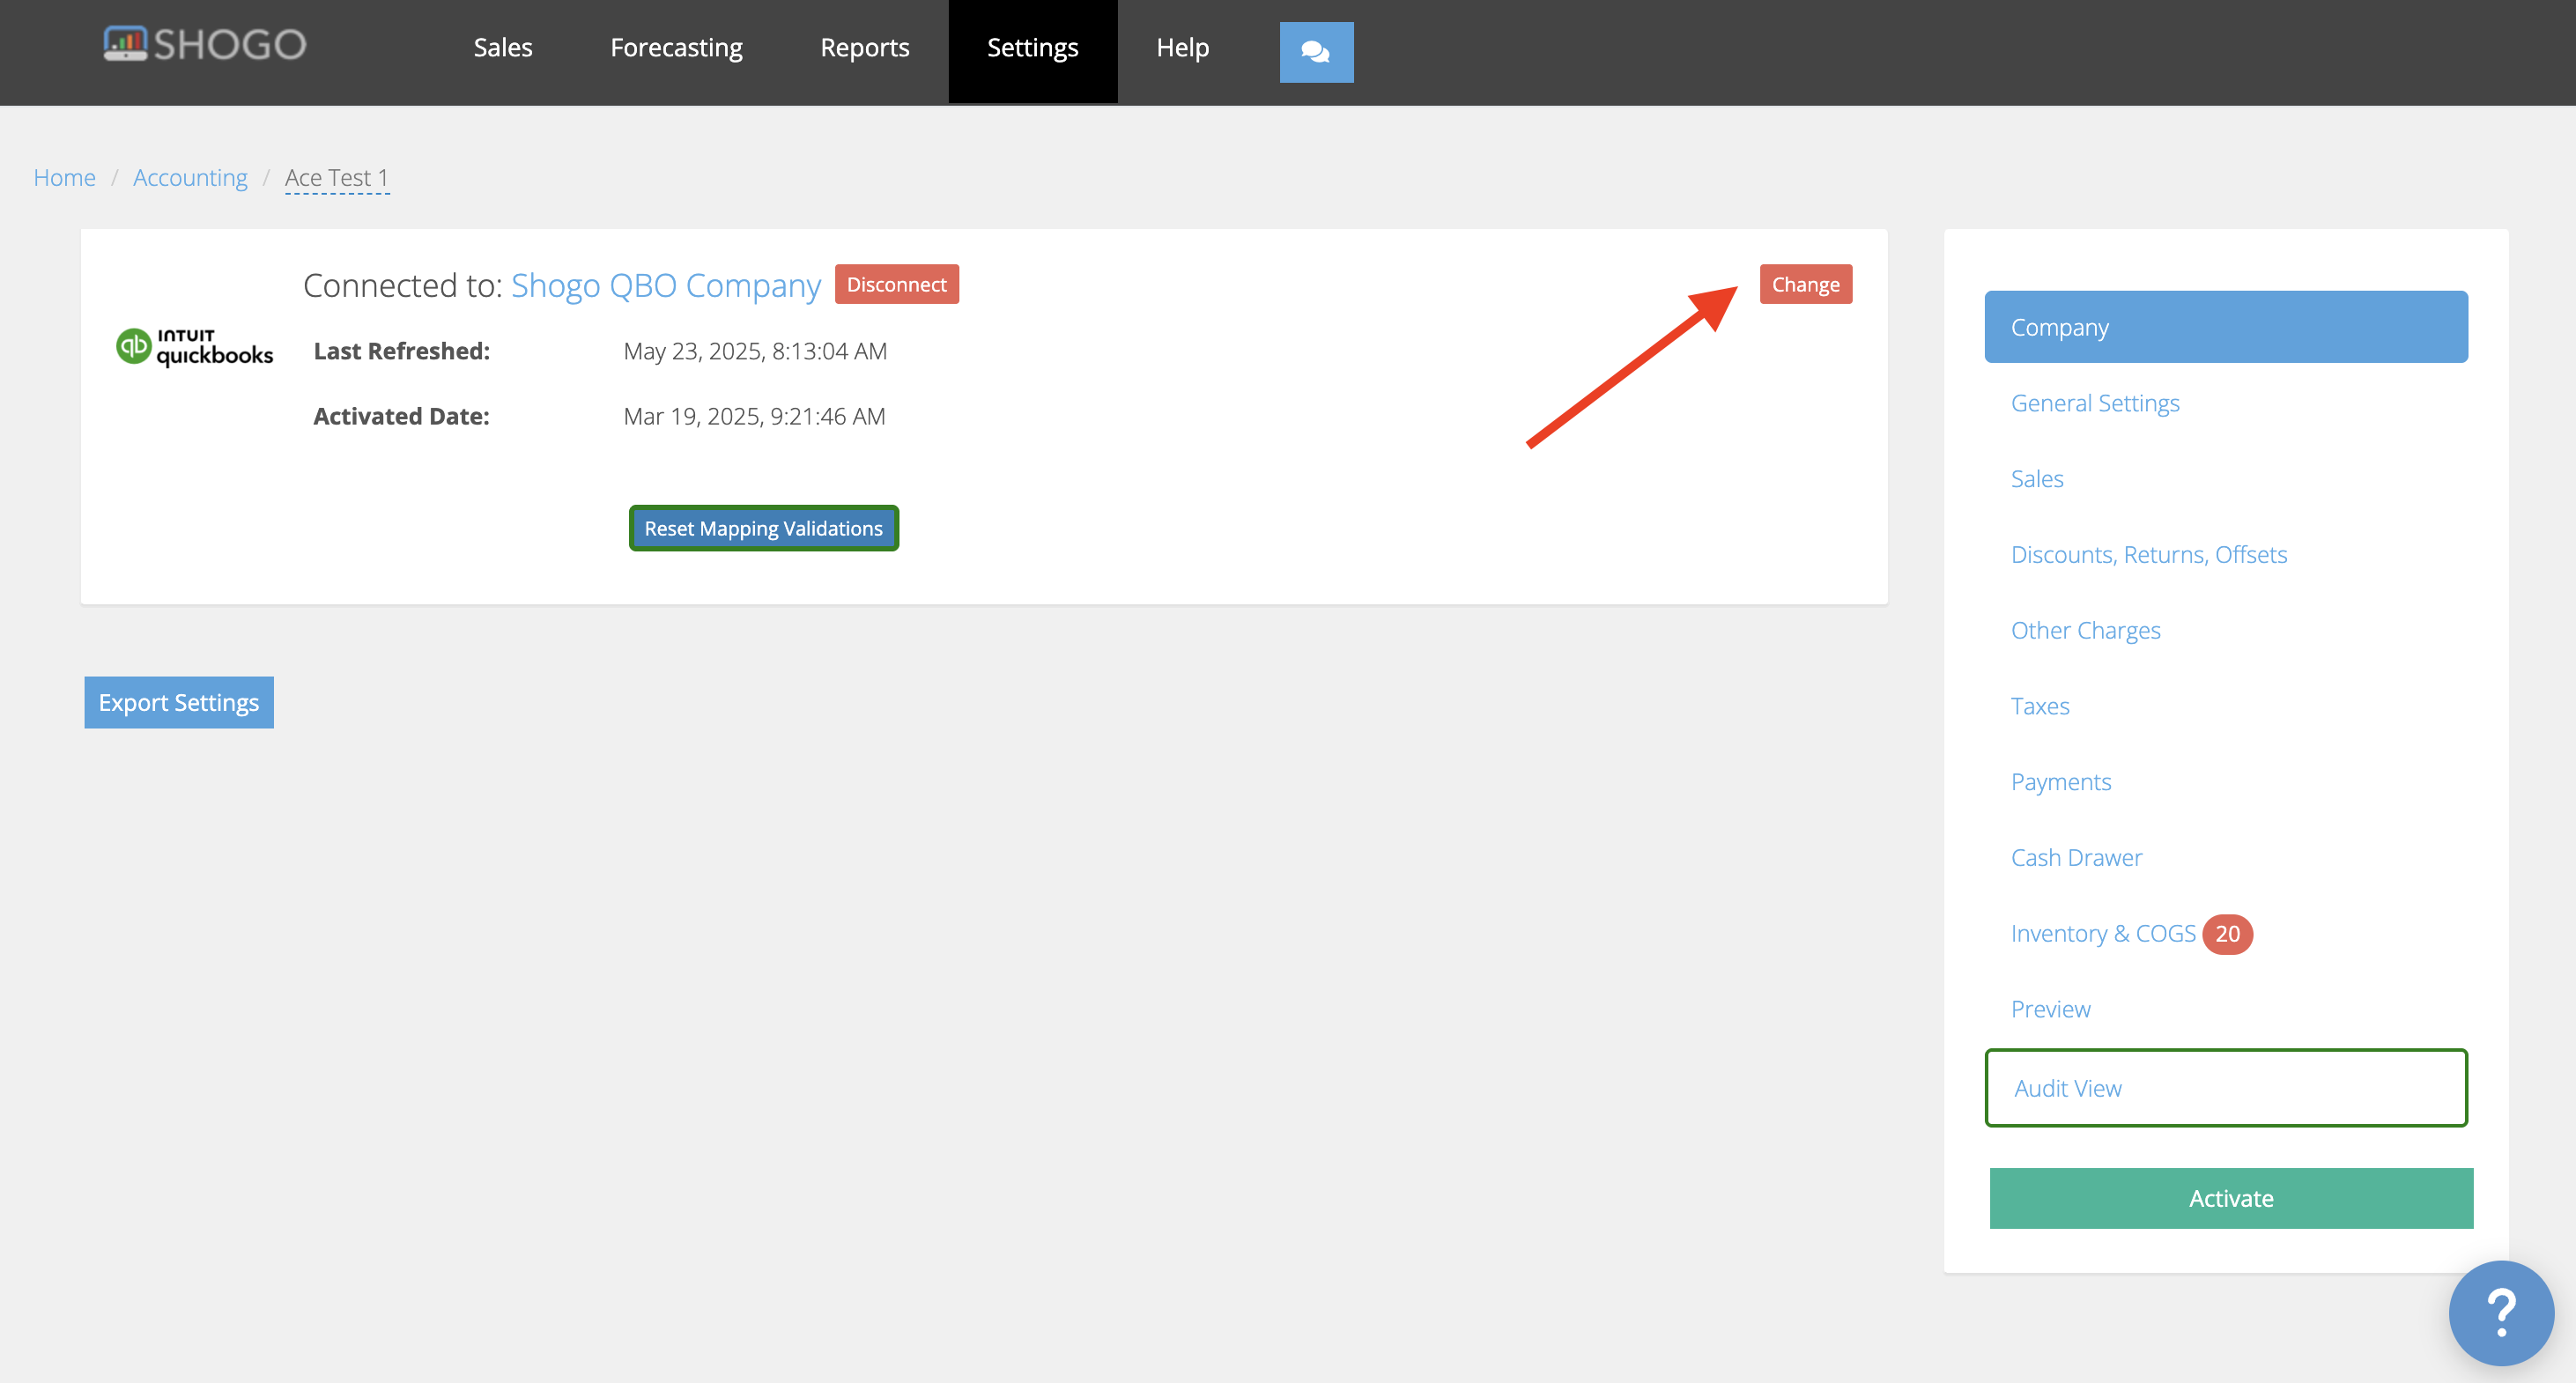Navigate to Home via breadcrumb
The image size is (2576, 1383).
[64, 177]
